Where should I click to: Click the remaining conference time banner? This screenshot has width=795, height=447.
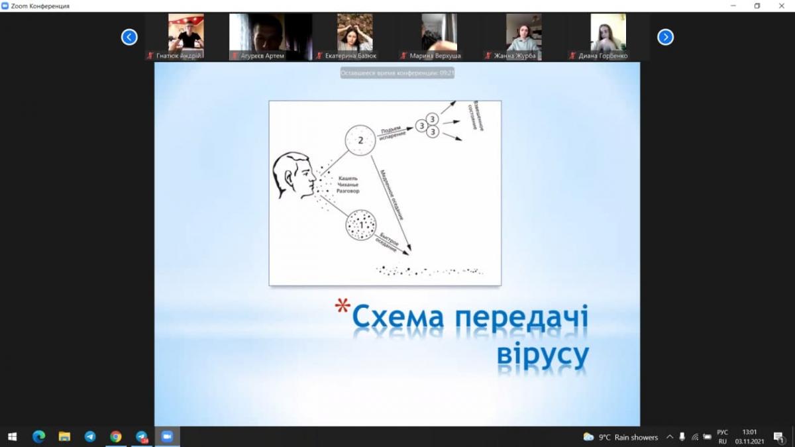point(397,73)
